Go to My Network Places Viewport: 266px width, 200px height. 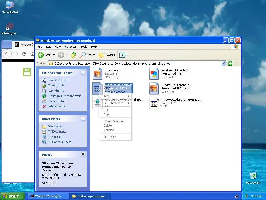point(59,142)
